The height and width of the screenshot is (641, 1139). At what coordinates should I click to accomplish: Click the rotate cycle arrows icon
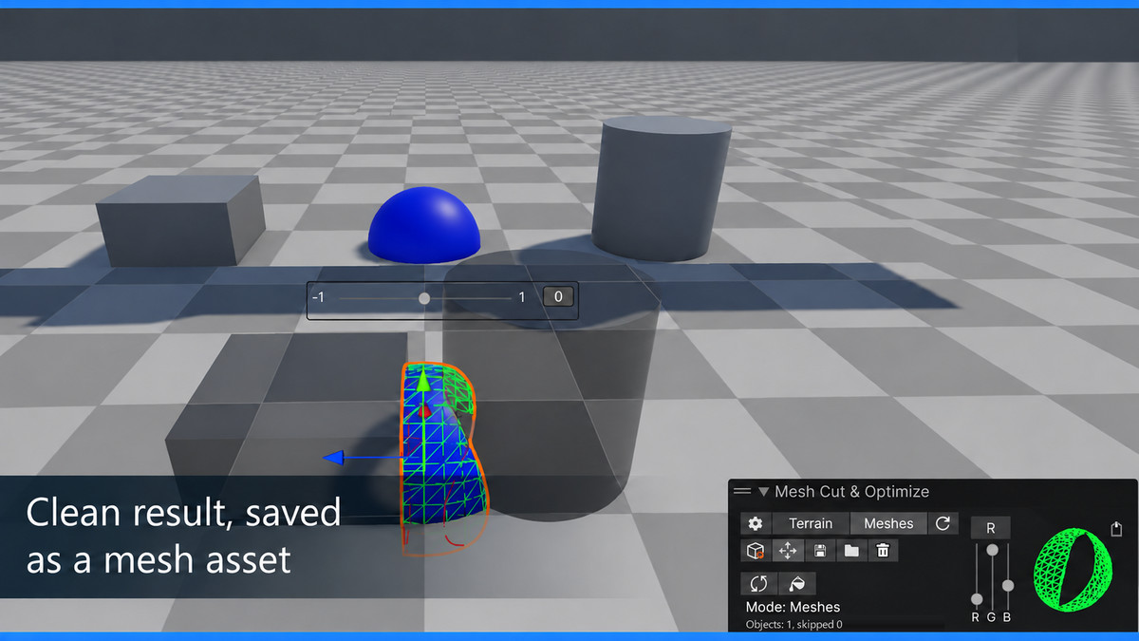point(758,583)
